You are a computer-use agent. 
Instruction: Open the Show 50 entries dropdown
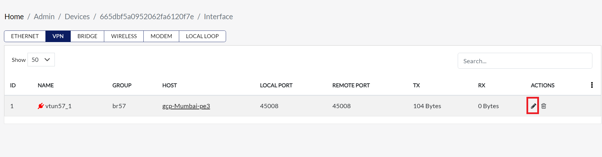[x=41, y=60]
